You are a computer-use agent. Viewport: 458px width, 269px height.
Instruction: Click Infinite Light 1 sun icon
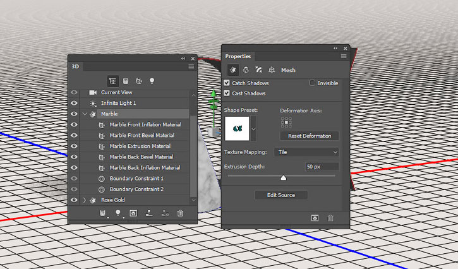click(93, 104)
